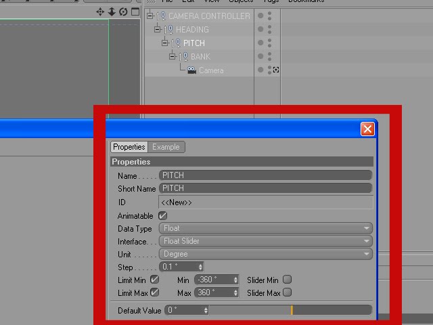This screenshot has height=325, width=433.
Task: Close the user data dialog
Action: 367,129
